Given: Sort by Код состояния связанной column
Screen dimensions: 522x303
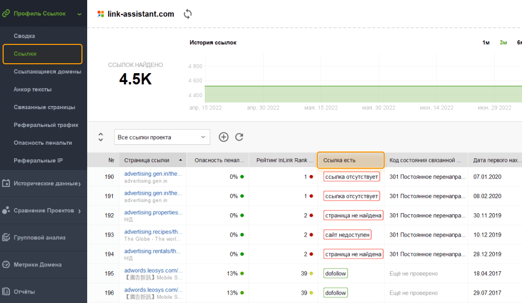Looking at the screenshot, I should (x=425, y=160).
